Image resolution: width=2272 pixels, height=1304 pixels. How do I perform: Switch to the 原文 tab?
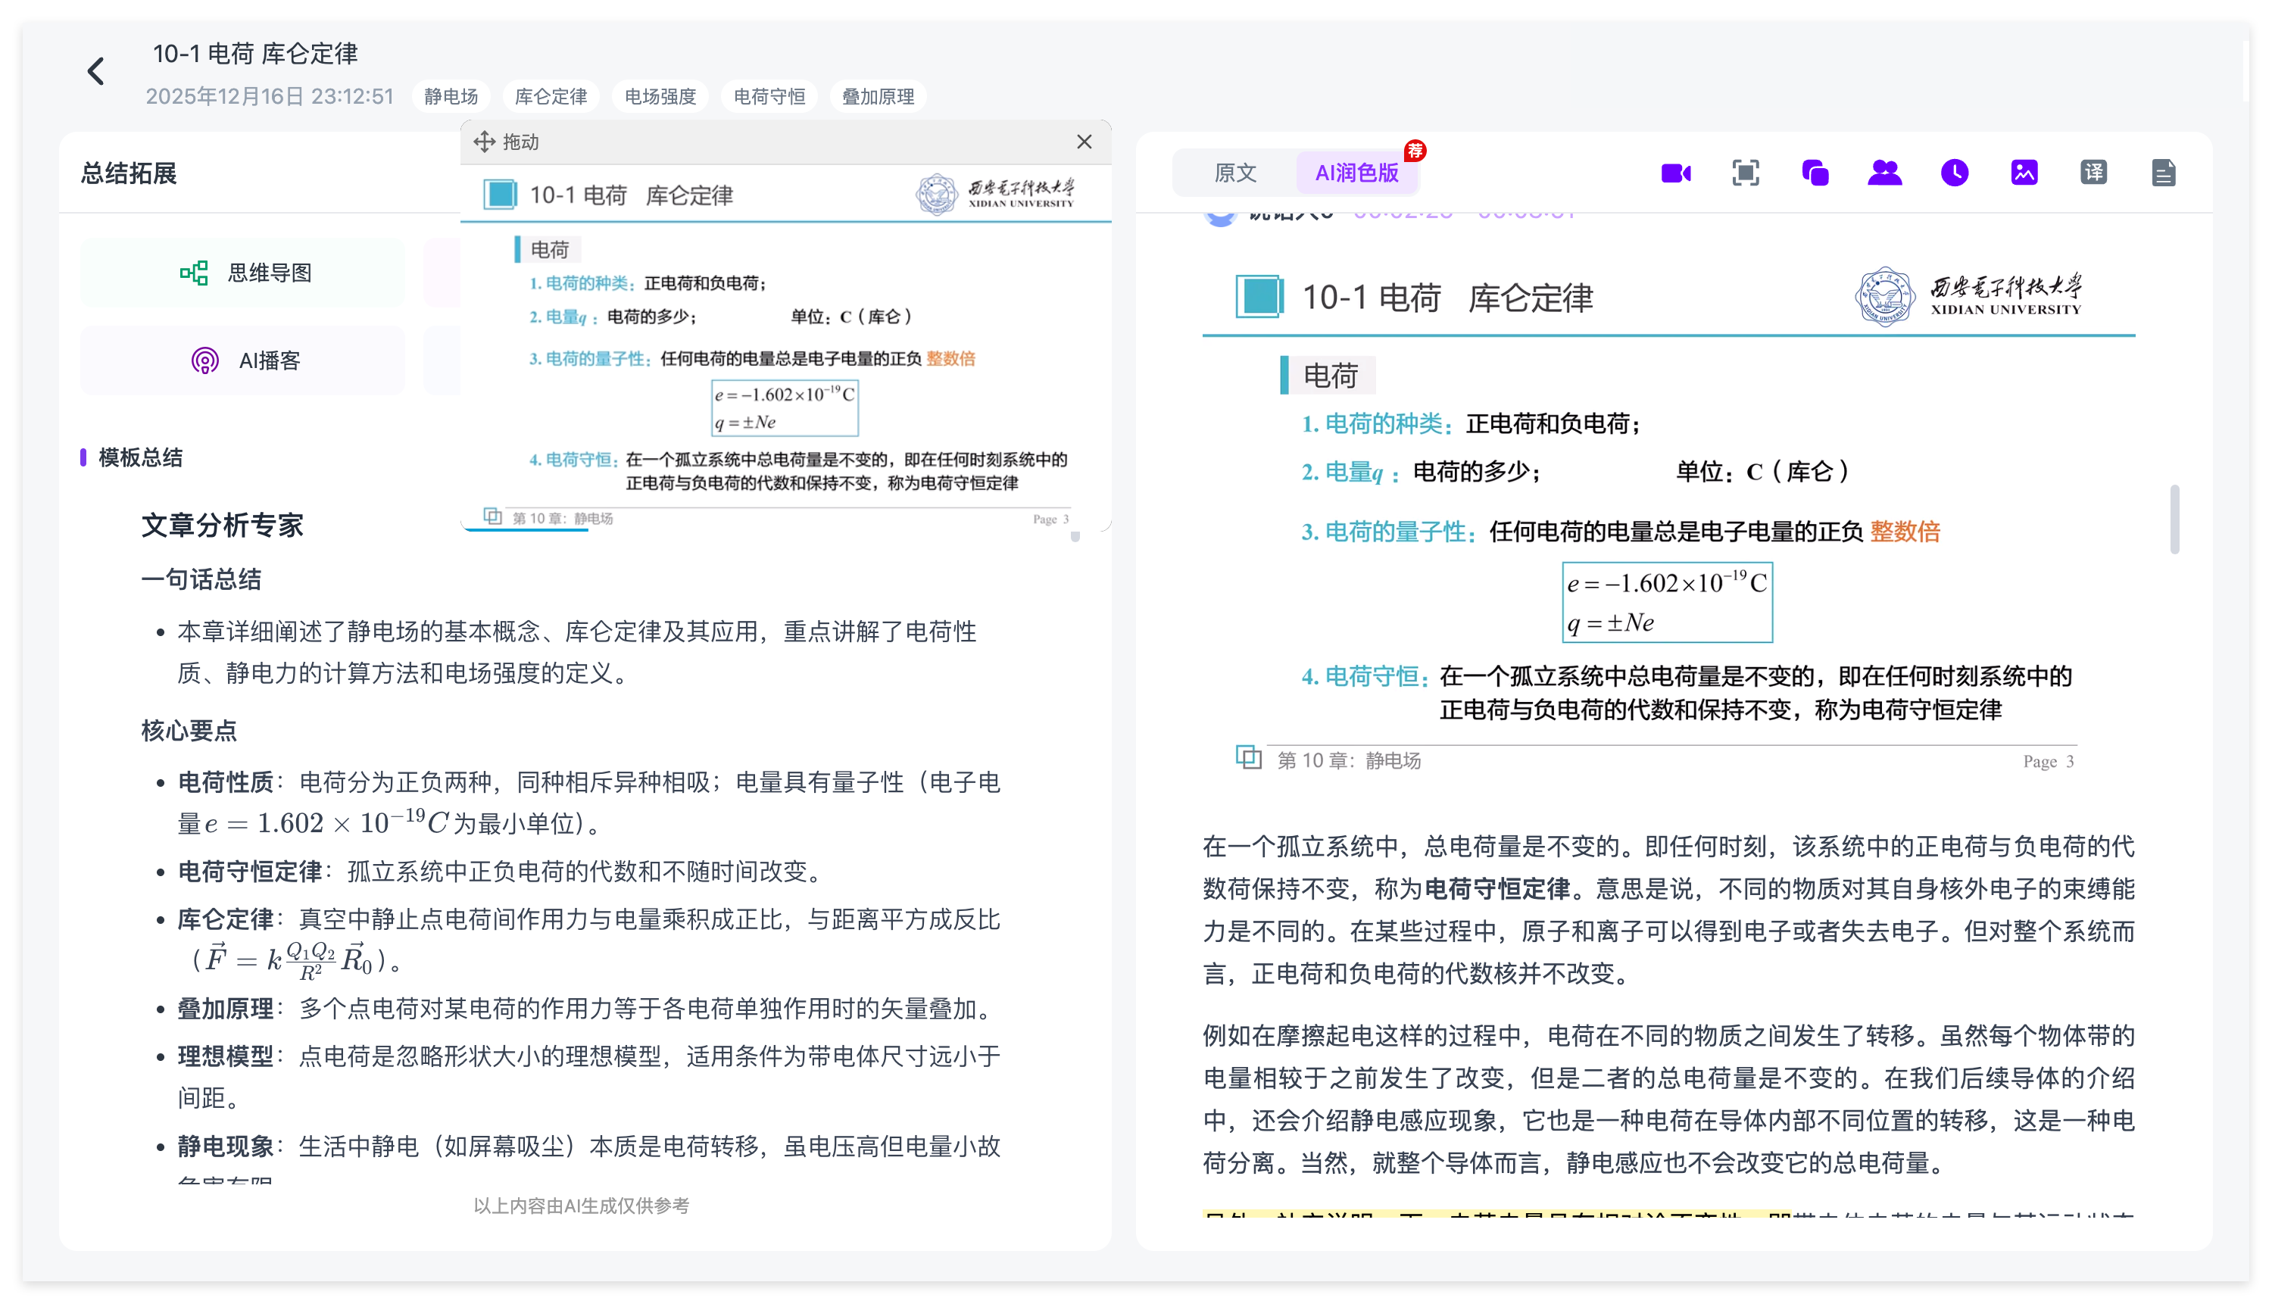click(1235, 173)
